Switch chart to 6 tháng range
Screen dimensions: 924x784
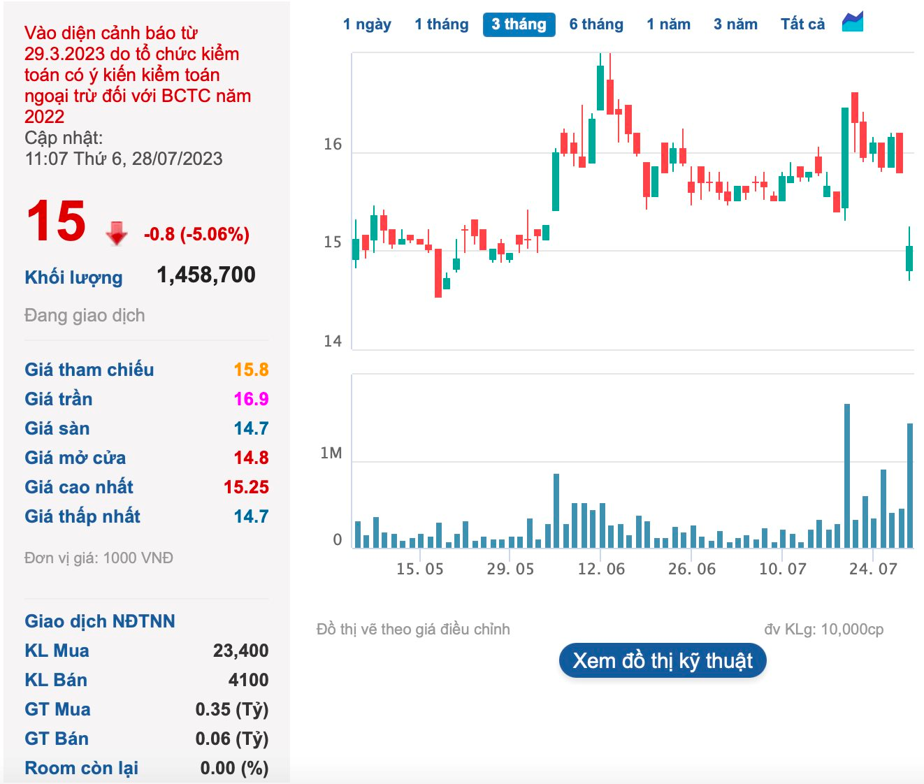click(596, 24)
